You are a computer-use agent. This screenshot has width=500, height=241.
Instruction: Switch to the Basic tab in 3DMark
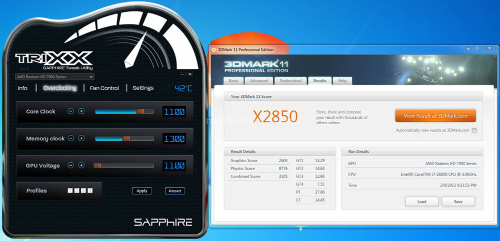coord(233,81)
